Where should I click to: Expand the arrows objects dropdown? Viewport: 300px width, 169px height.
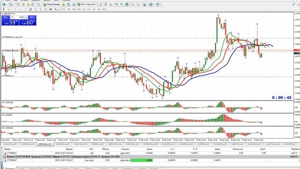point(58,9)
